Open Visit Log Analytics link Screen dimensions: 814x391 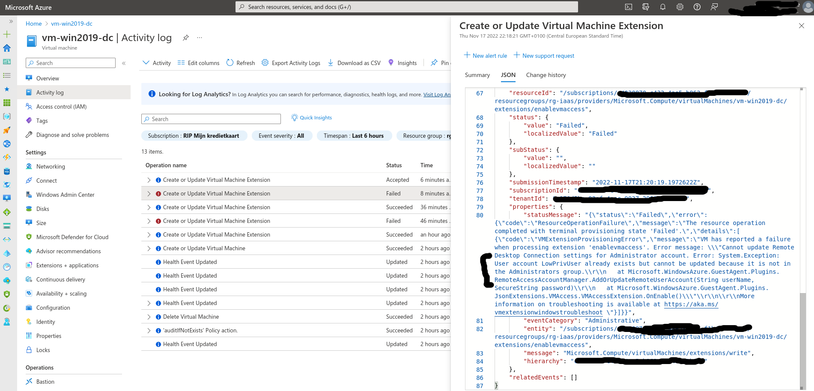pos(437,95)
